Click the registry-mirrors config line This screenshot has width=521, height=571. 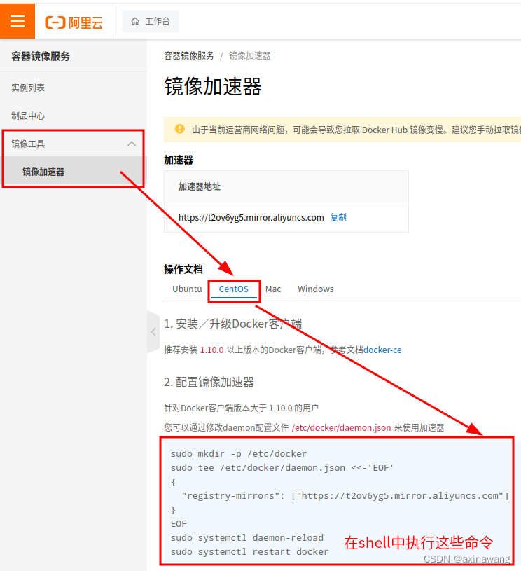click(345, 496)
